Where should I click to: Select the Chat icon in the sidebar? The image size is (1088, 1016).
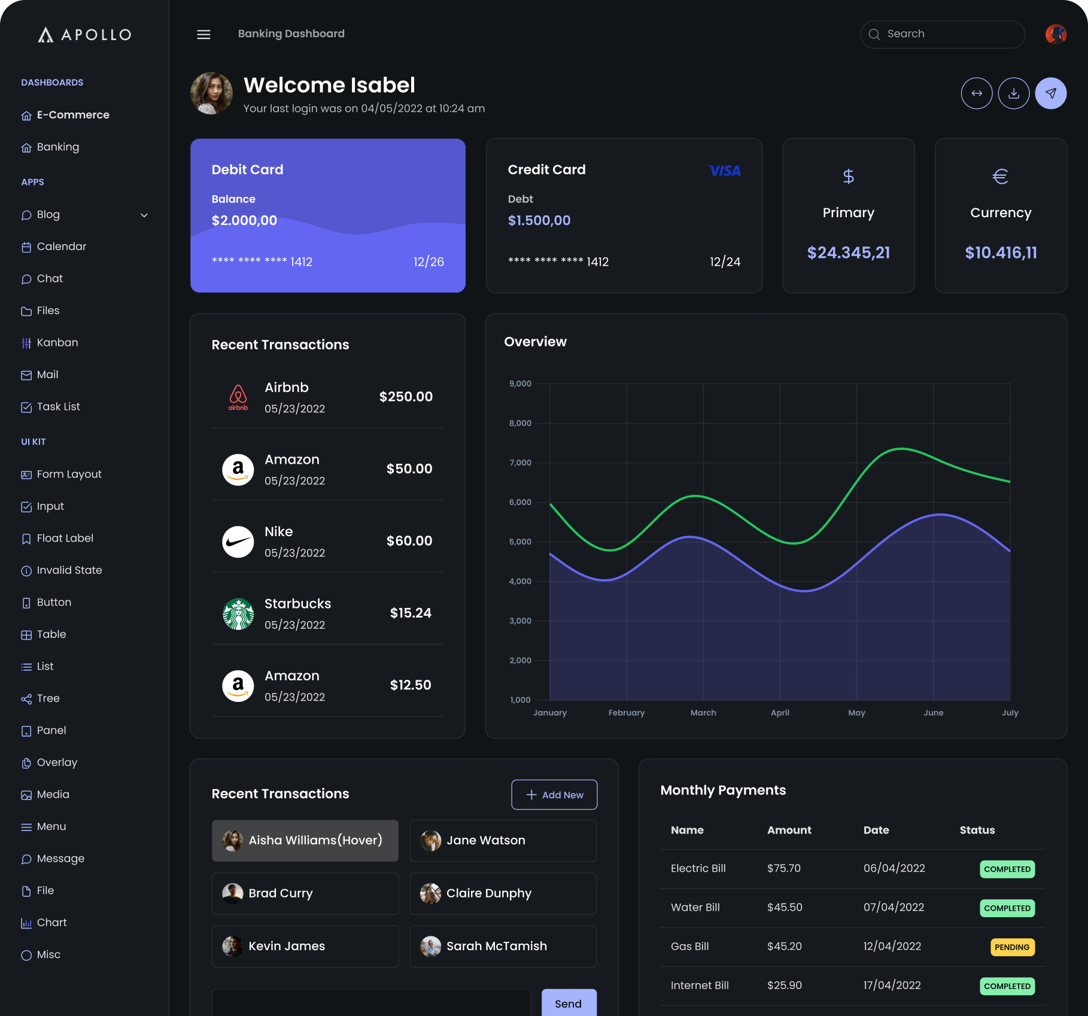tap(26, 278)
